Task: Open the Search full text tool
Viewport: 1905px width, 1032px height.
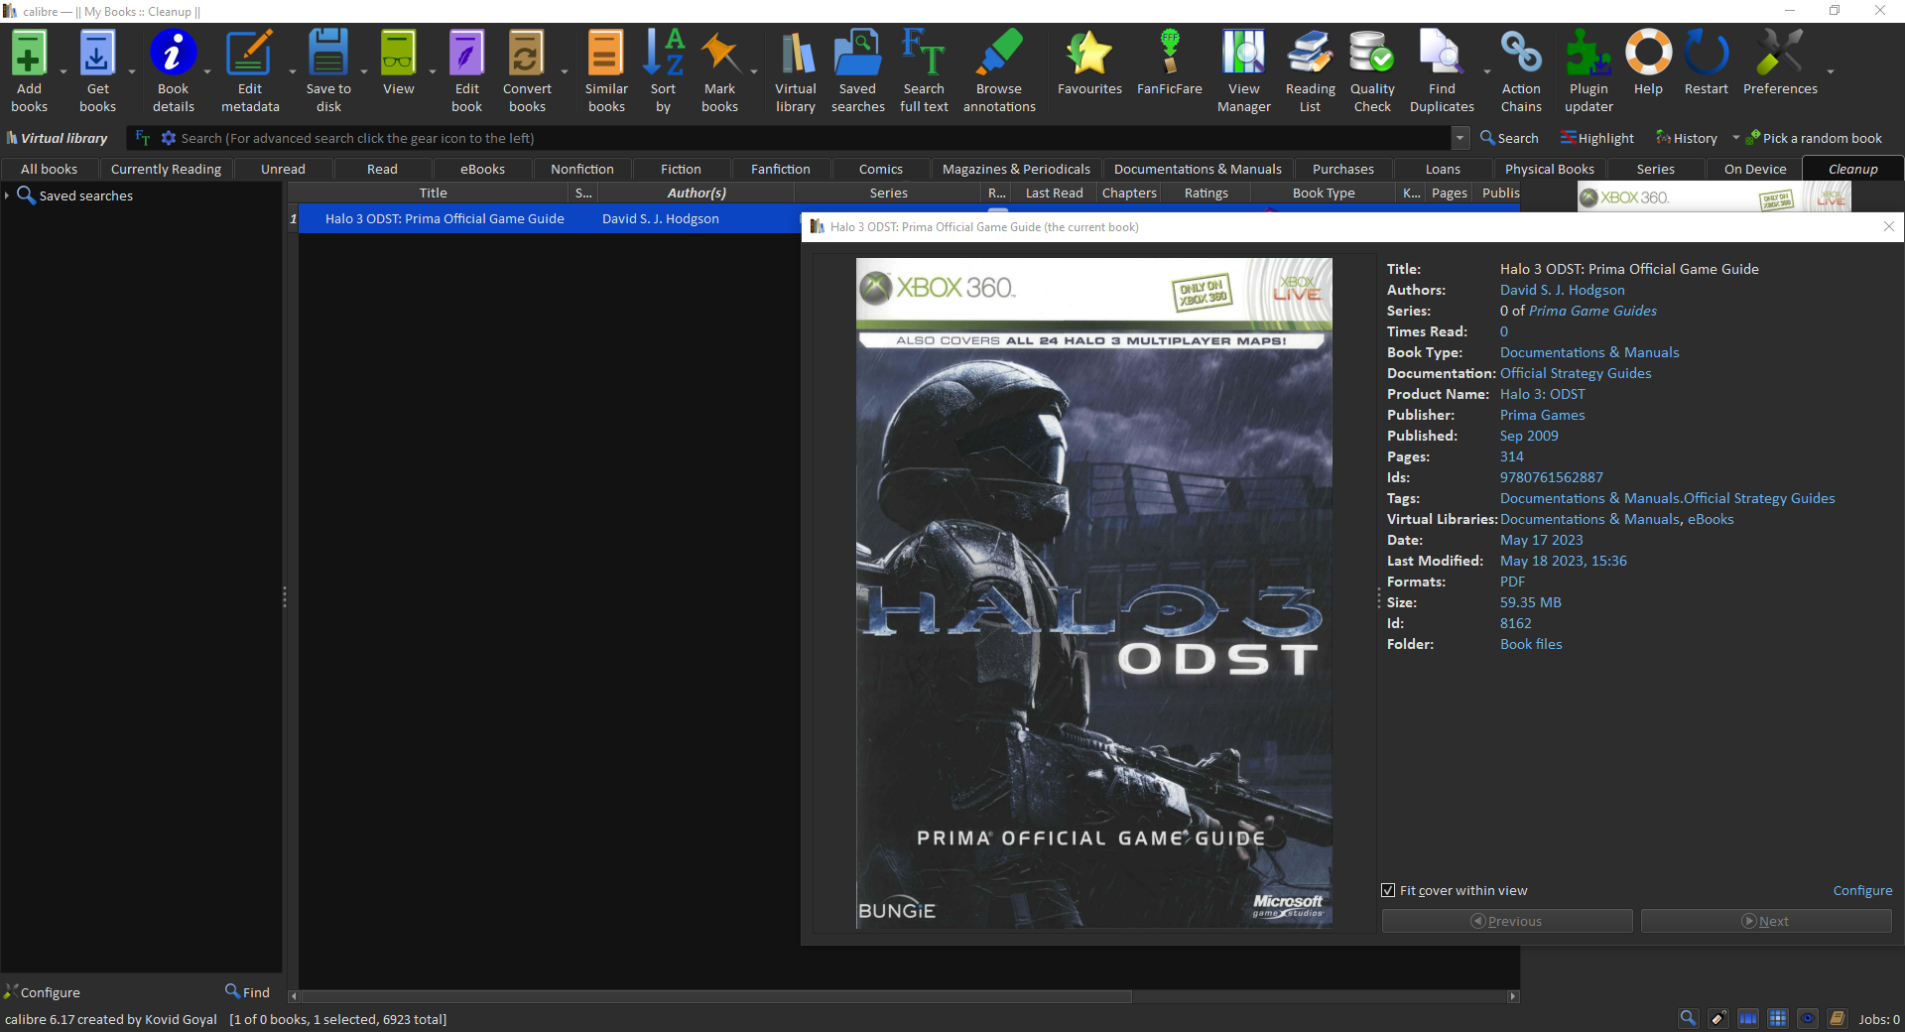Action: tap(924, 54)
